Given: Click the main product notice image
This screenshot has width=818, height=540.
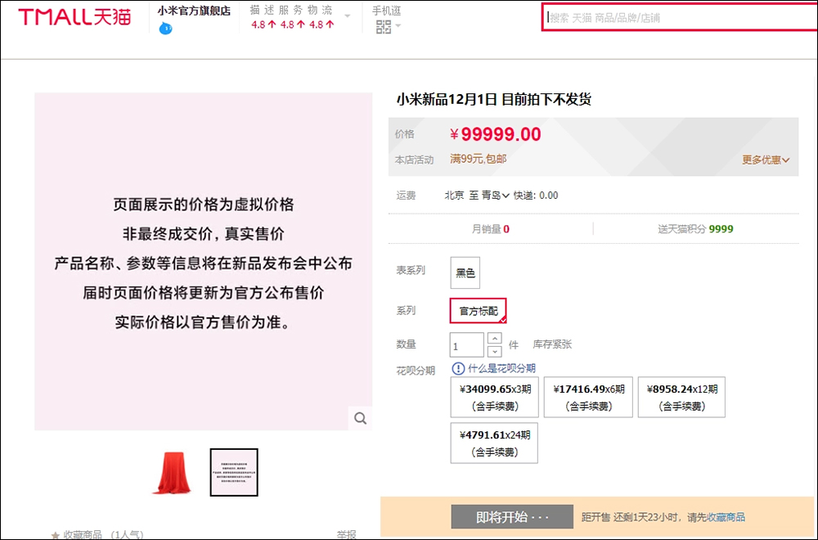Looking at the screenshot, I should (x=204, y=261).
